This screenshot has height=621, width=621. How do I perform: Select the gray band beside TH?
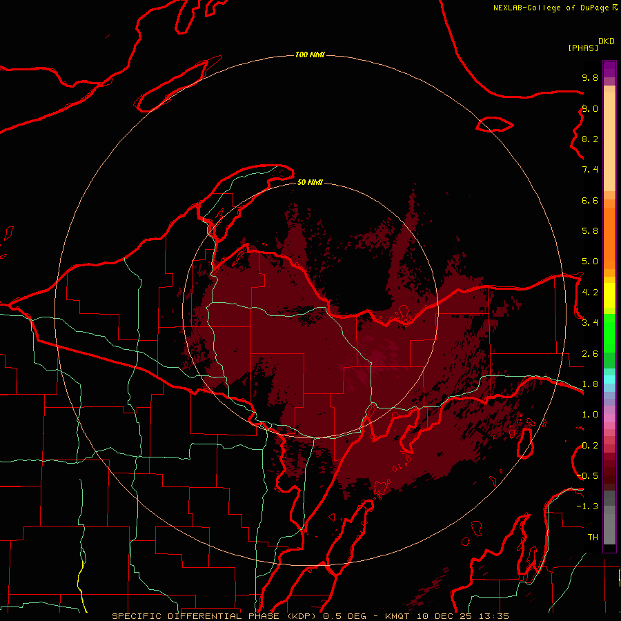click(609, 529)
